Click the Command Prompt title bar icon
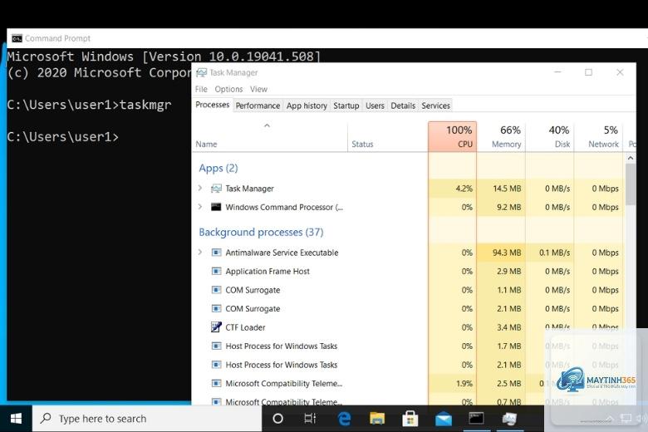This screenshot has width=648, height=432. point(17,38)
